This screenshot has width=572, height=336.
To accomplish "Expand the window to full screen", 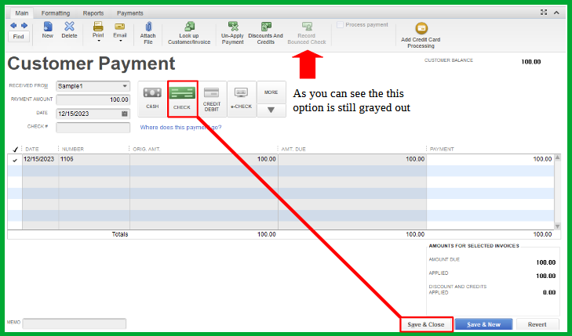I will point(544,13).
